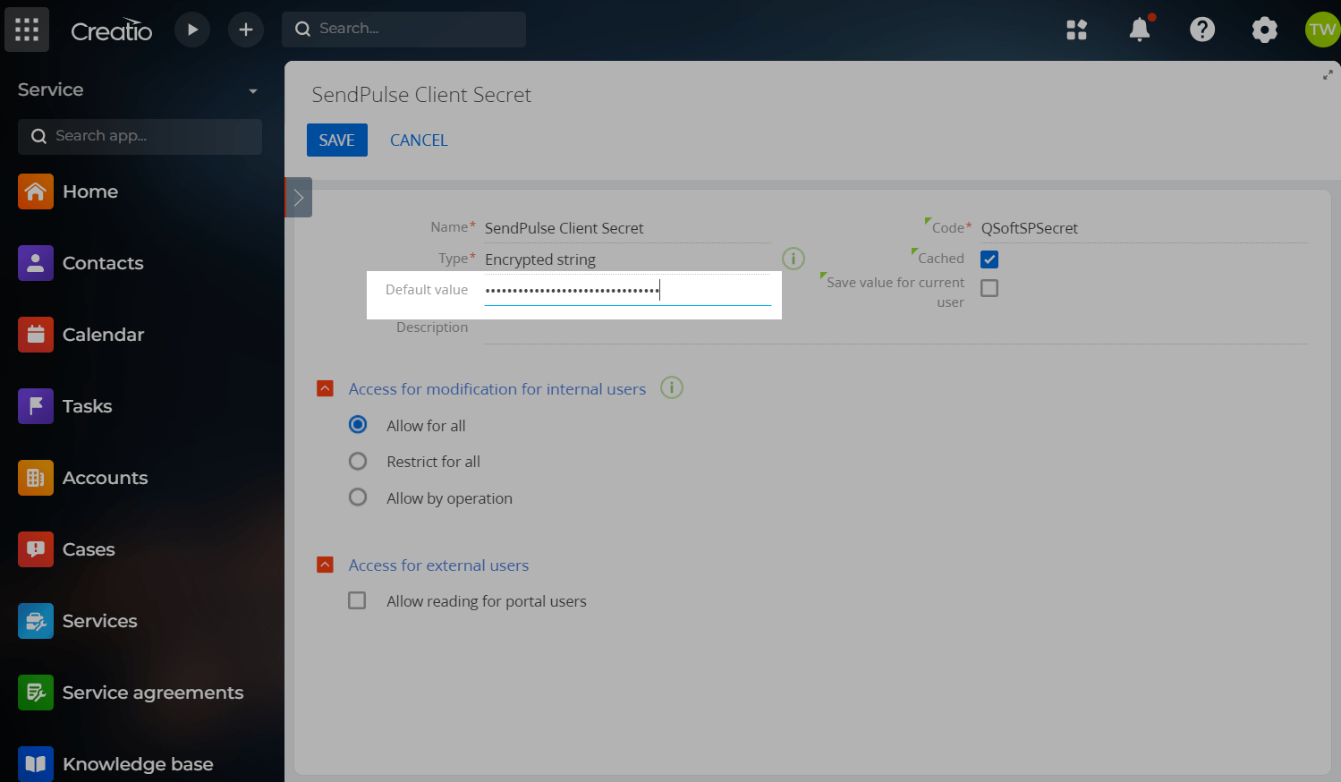This screenshot has width=1341, height=782.
Task: Enable Save value for current user
Action: (x=989, y=288)
